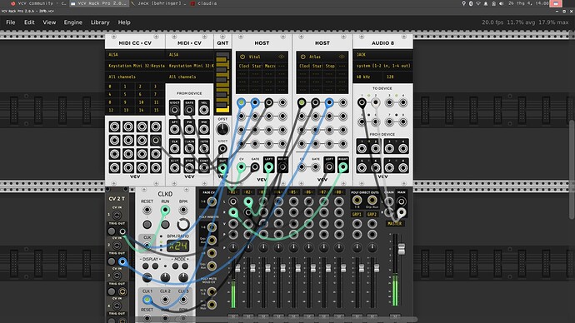575x323 pixels.
Task: Click the CLKD CLK 2 output jack
Action: click(x=165, y=300)
